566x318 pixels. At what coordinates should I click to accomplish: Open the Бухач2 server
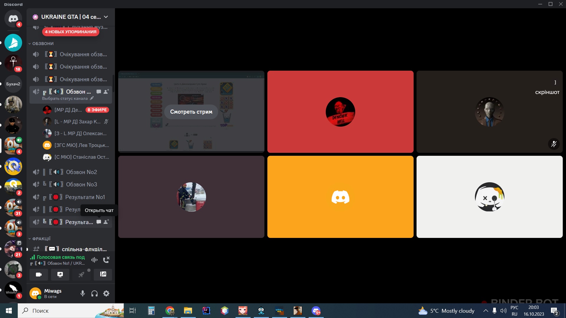[13, 84]
